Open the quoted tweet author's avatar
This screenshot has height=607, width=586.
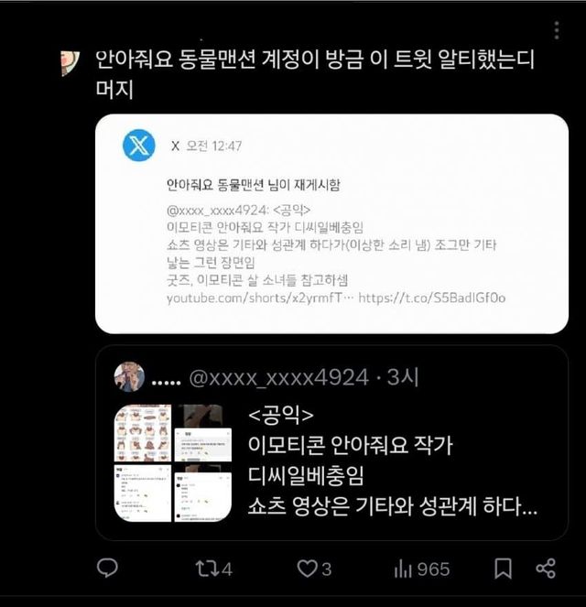pyautogui.click(x=129, y=376)
